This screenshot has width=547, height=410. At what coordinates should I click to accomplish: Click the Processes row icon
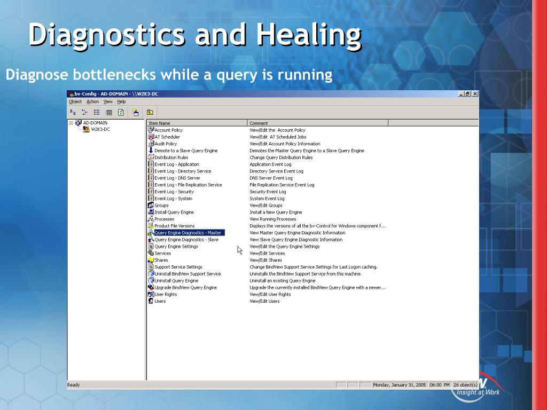point(151,219)
